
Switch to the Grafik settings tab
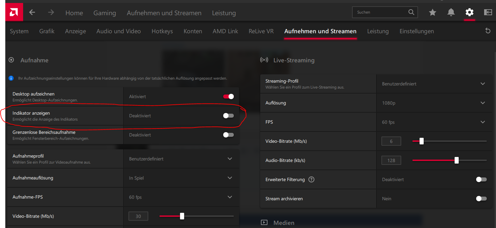(x=47, y=31)
